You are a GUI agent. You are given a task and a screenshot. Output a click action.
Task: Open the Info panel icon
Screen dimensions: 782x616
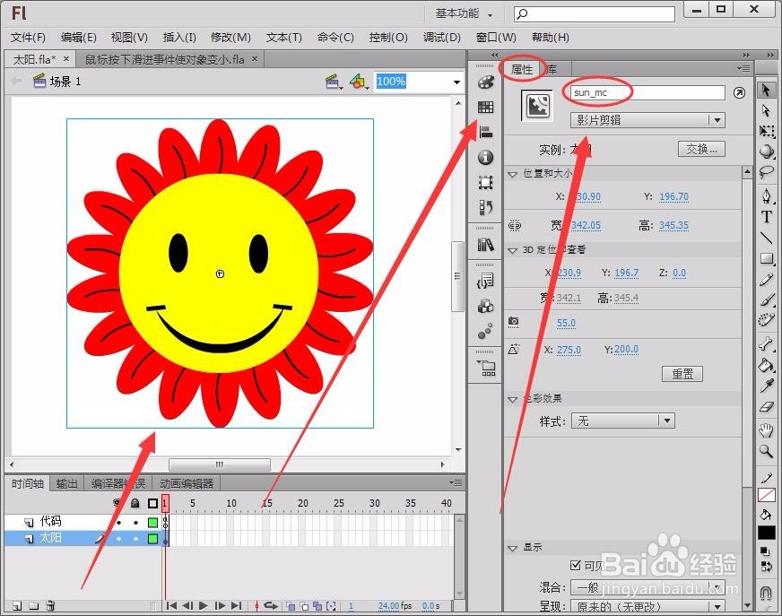[485, 158]
